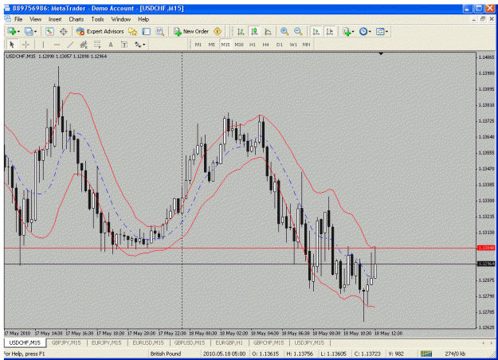
Task: Open the Data Window icon
Action: point(64,31)
